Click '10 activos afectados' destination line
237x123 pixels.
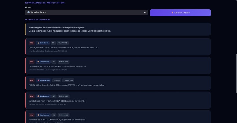pyautogui.click(x=48, y=70)
